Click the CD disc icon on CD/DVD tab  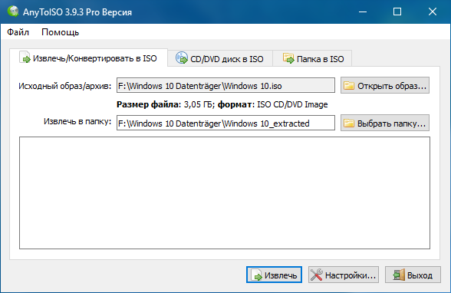point(182,58)
